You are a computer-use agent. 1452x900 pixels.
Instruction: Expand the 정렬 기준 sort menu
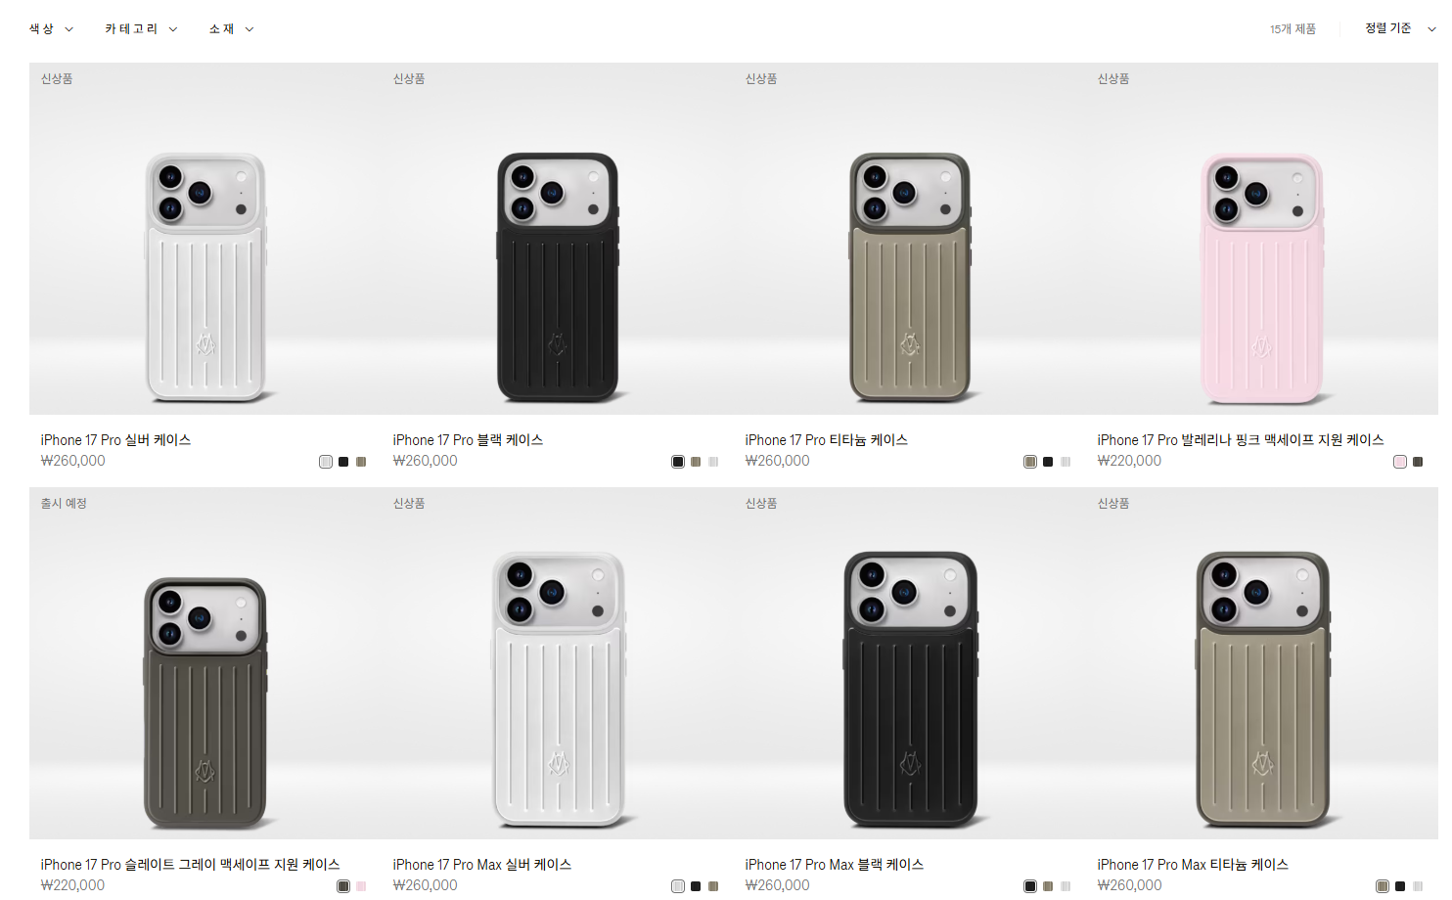[1400, 28]
